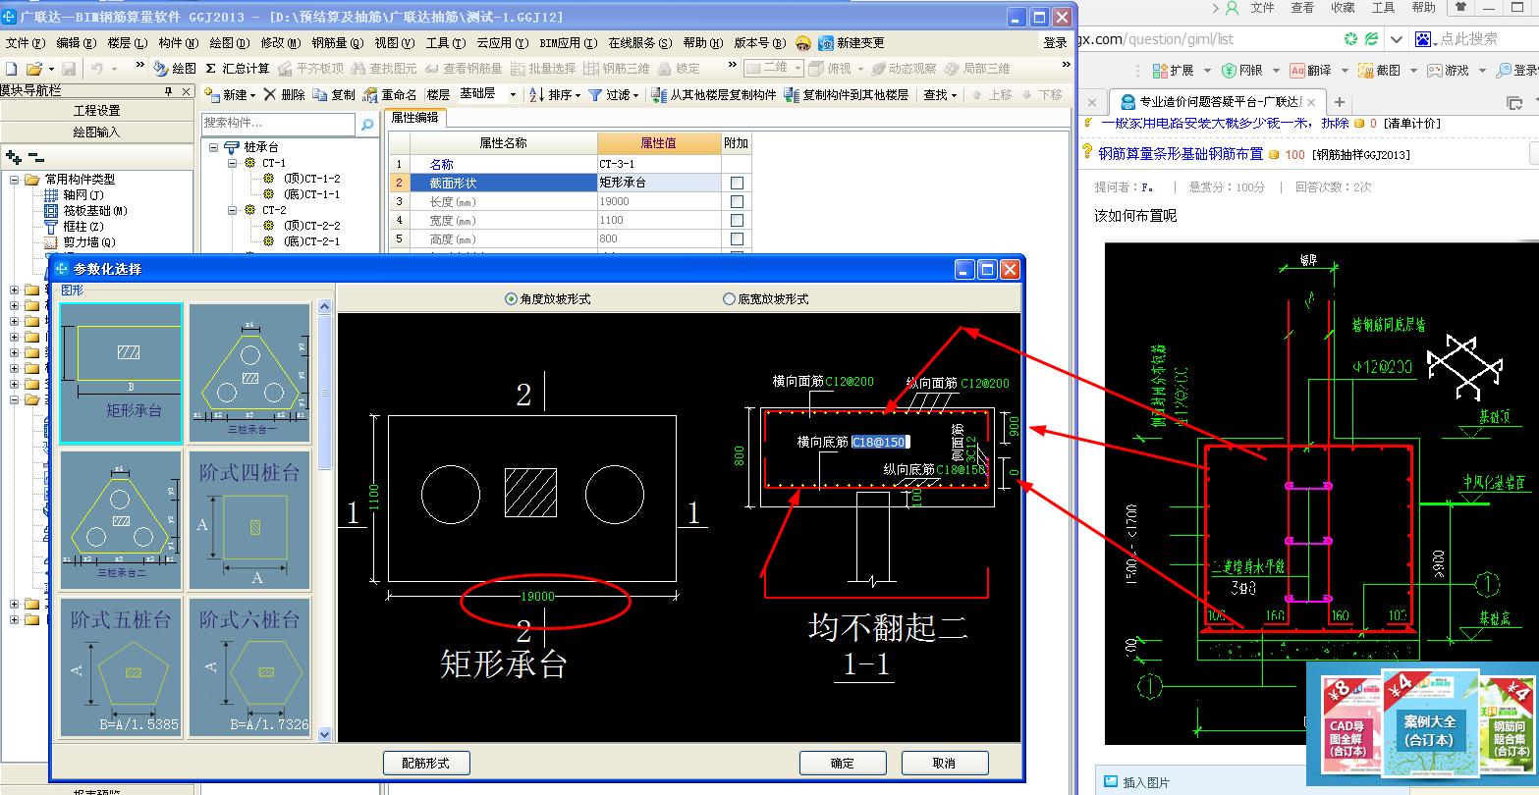The width and height of the screenshot is (1539, 795).
Task: Click browser 截图 screenshot icon
Action: (1365, 71)
